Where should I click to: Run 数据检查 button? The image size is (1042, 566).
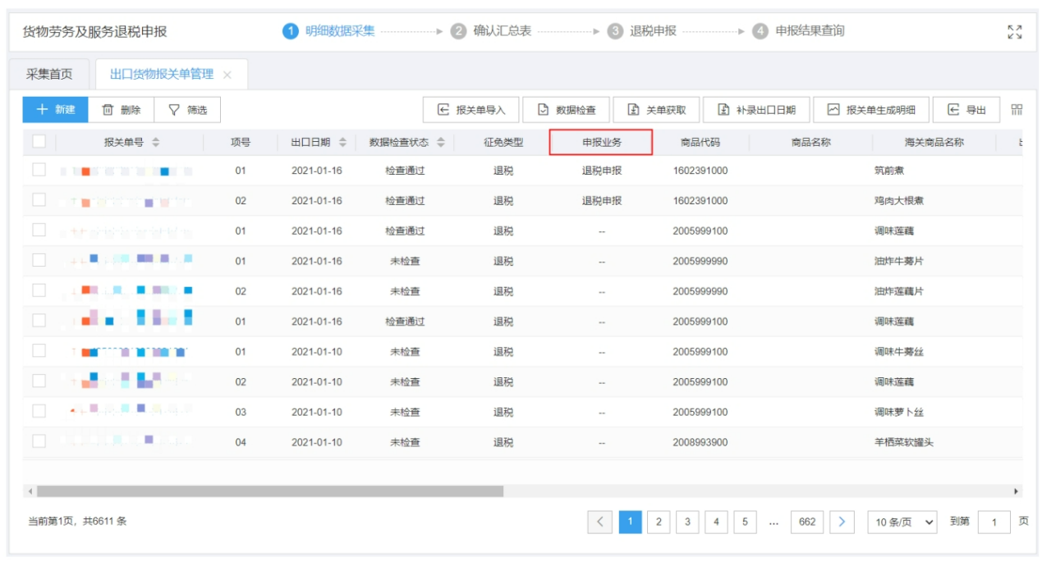point(567,110)
